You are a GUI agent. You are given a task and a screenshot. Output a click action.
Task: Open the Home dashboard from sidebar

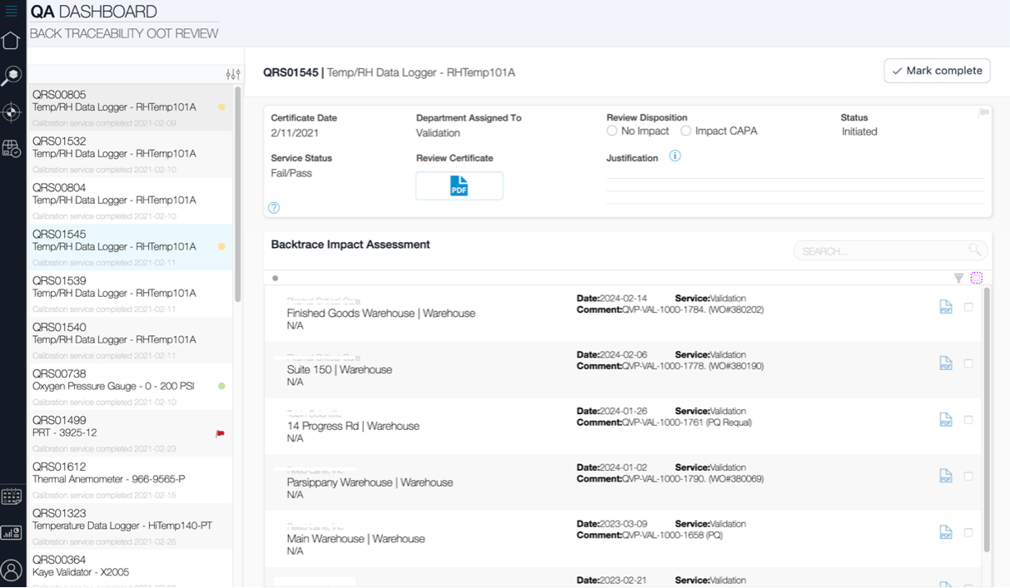click(x=12, y=39)
